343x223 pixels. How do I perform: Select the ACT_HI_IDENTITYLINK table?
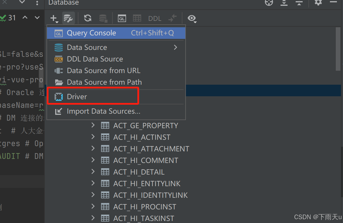pyautogui.click(x=150, y=195)
